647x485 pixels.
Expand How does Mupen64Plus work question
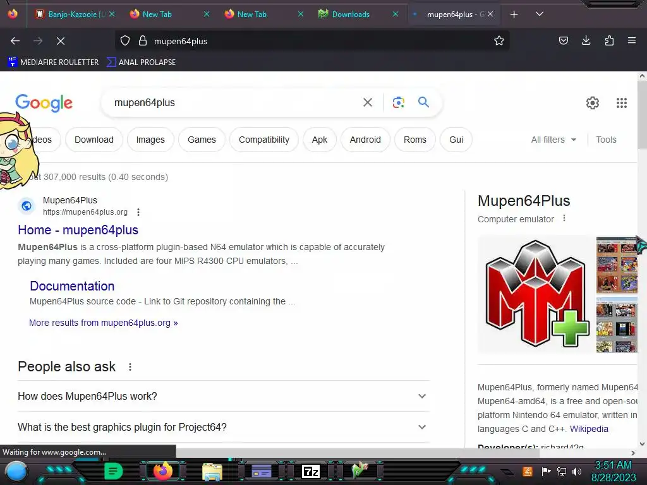pos(223,397)
